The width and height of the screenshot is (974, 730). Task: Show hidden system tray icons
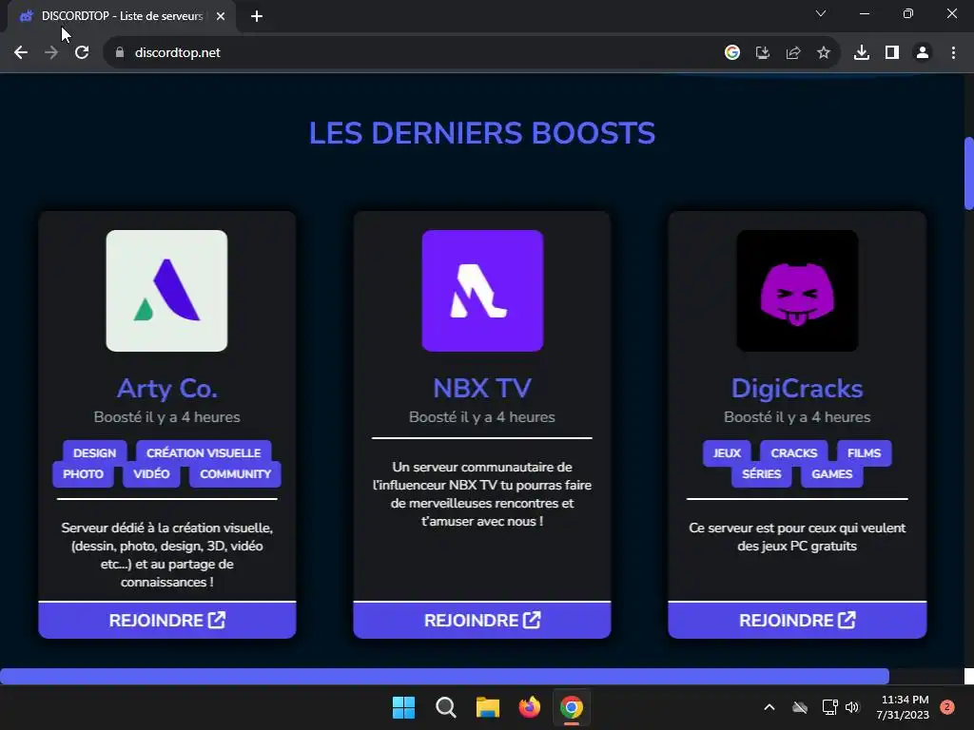(769, 707)
